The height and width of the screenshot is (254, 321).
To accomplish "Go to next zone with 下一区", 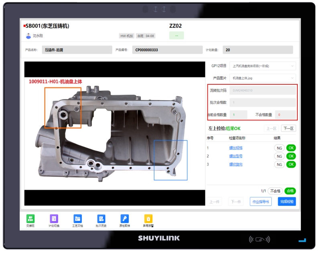I will coord(288,128).
